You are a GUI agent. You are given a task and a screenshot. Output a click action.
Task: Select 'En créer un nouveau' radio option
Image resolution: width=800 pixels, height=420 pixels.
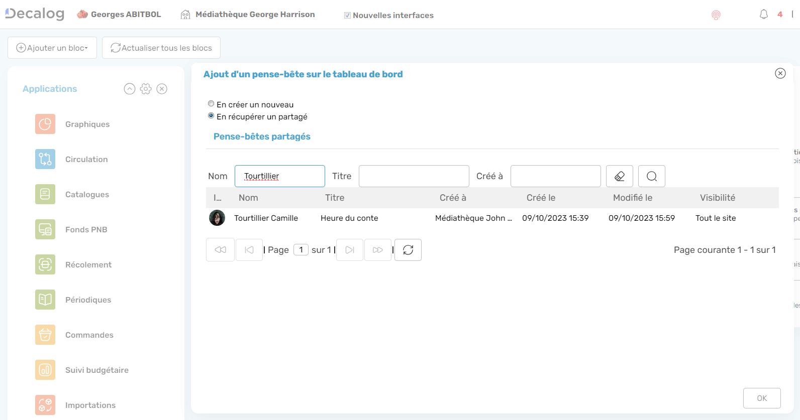tap(211, 104)
